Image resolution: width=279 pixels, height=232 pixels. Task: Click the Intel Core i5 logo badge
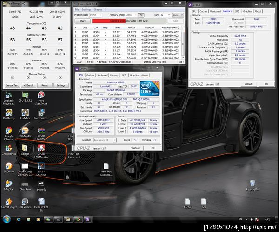tap(149, 88)
